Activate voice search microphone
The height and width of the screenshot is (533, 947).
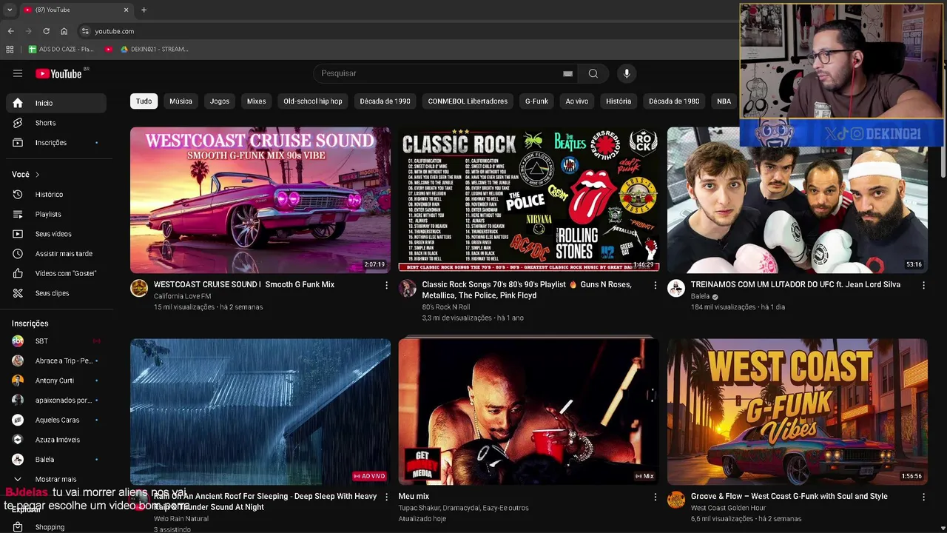627,73
